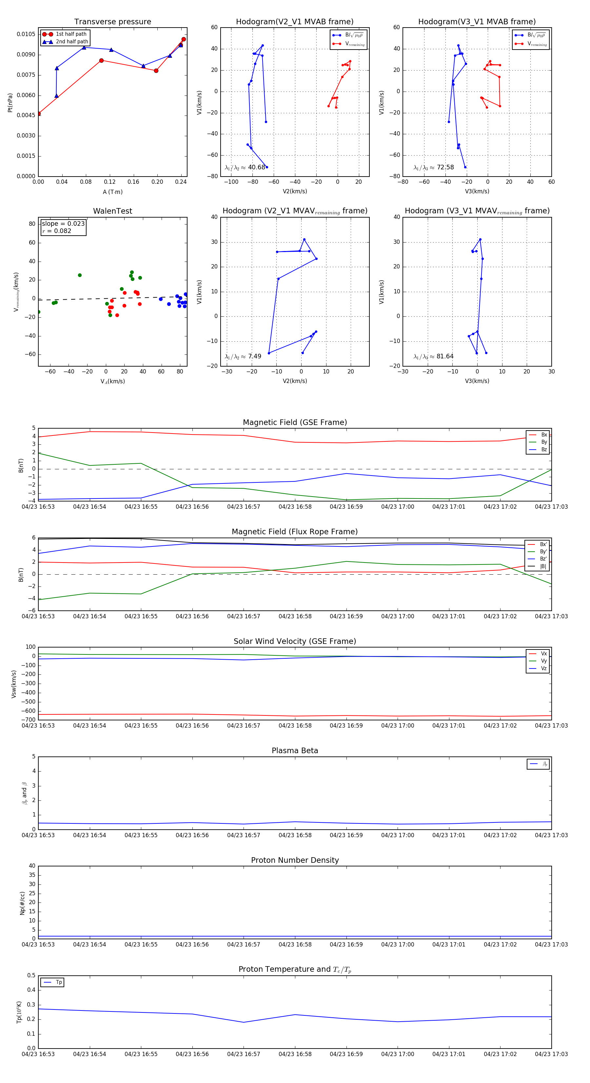Click the 0.0105 tick on Transverse pressure axis

point(26,34)
